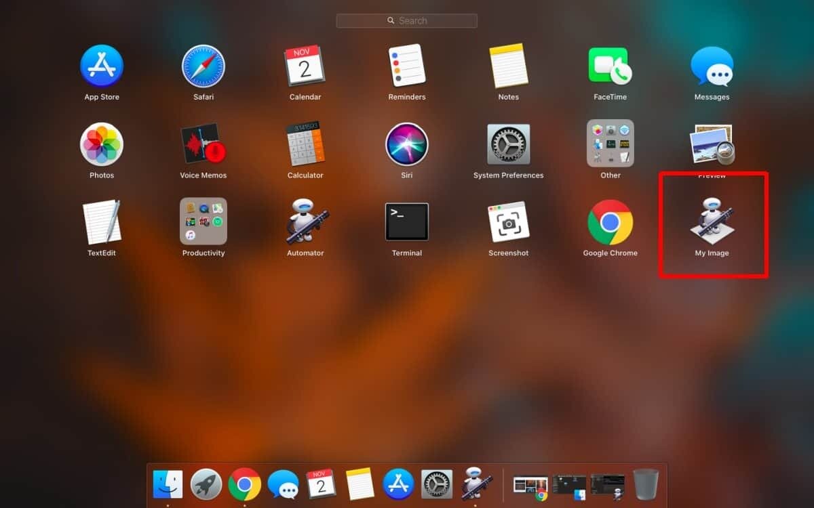The width and height of the screenshot is (814, 508).
Task: Launch the Photos app
Action: tap(102, 144)
